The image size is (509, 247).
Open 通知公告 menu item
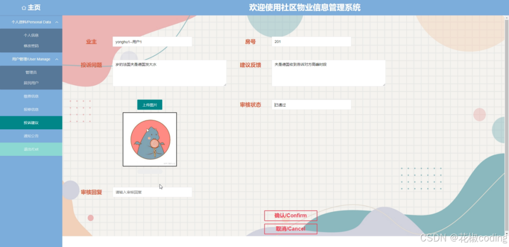(31, 136)
